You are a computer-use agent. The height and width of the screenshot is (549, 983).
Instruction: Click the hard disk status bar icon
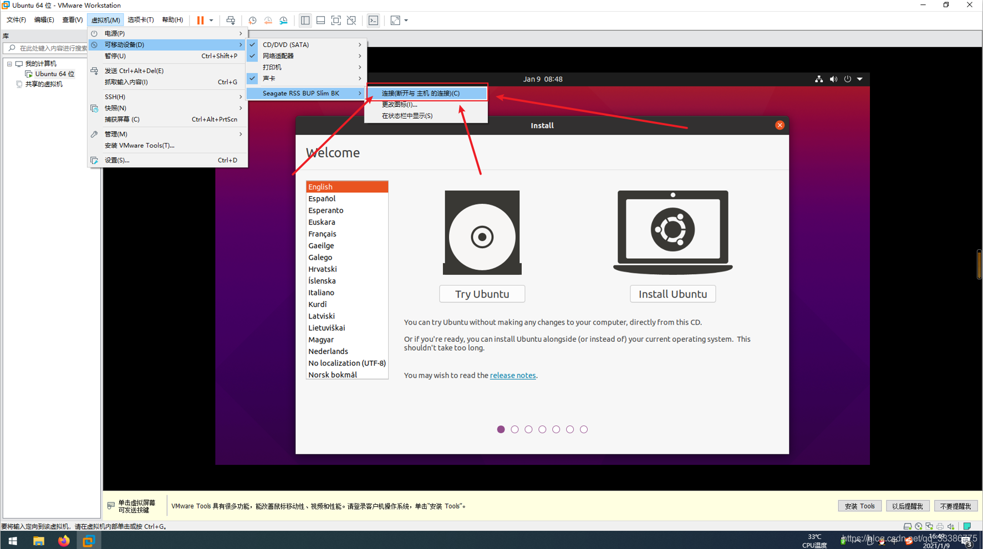tap(907, 526)
